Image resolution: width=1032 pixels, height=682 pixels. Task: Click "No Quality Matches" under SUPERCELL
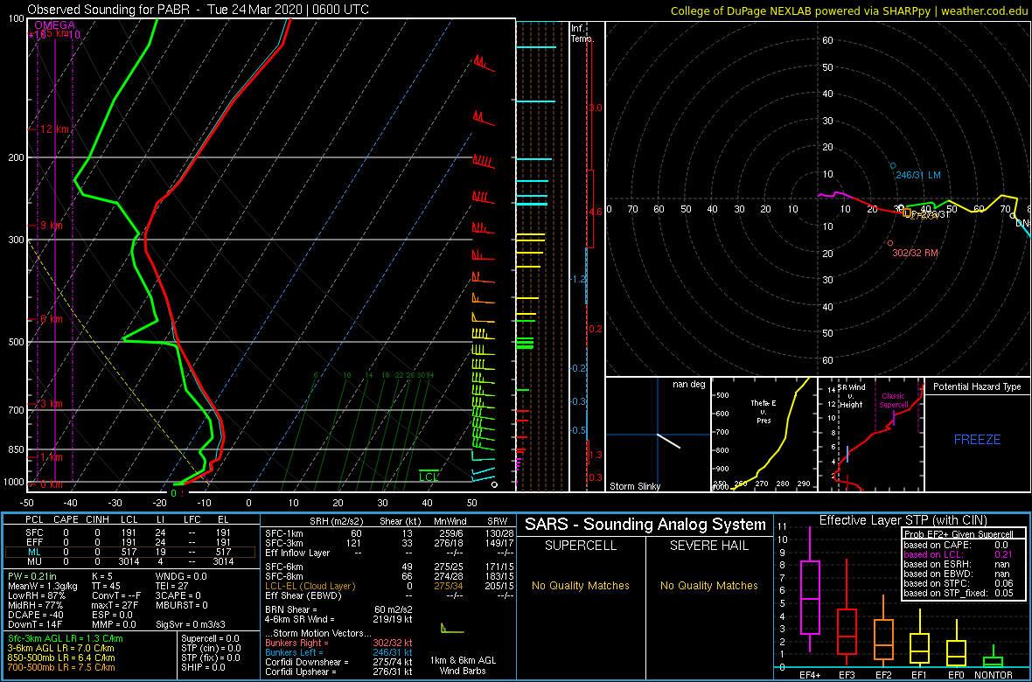[580, 586]
